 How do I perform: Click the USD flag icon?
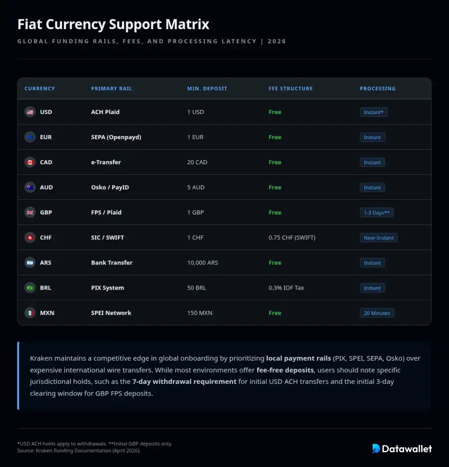(30, 112)
